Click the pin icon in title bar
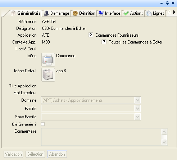The width and height of the screenshot is (177, 160). coord(167,3)
